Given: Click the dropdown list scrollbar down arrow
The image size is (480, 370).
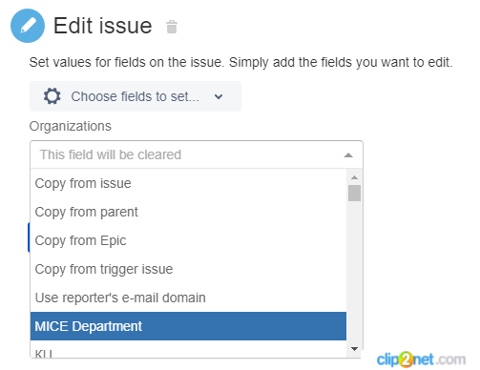Looking at the screenshot, I should (x=354, y=349).
